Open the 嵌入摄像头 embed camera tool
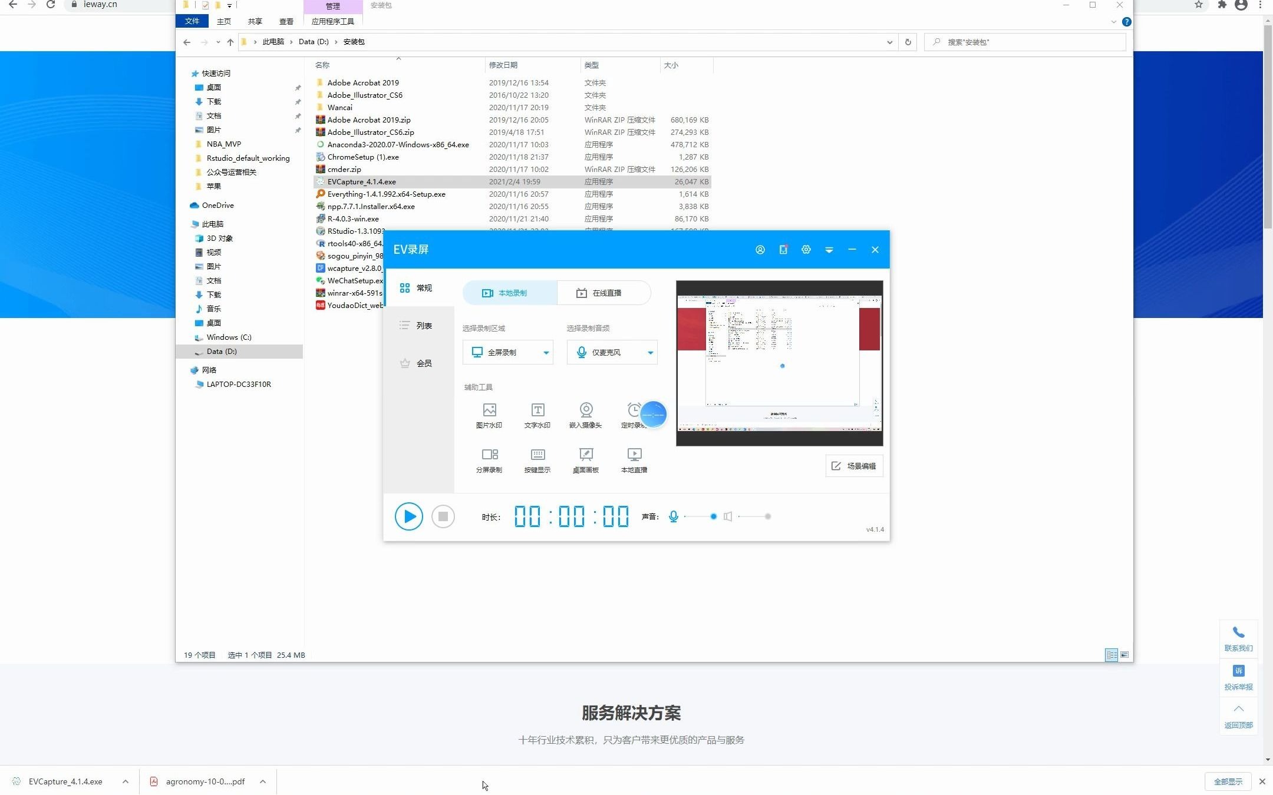The image size is (1273, 795). pyautogui.click(x=586, y=416)
